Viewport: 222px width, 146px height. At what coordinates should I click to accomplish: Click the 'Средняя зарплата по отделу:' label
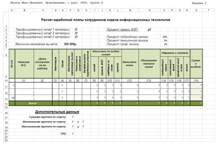click(47, 117)
